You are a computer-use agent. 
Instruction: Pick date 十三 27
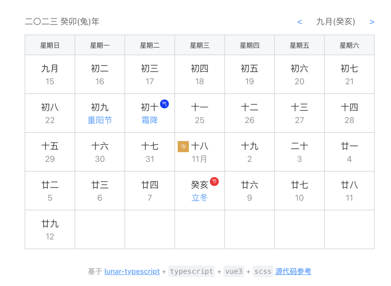299,113
